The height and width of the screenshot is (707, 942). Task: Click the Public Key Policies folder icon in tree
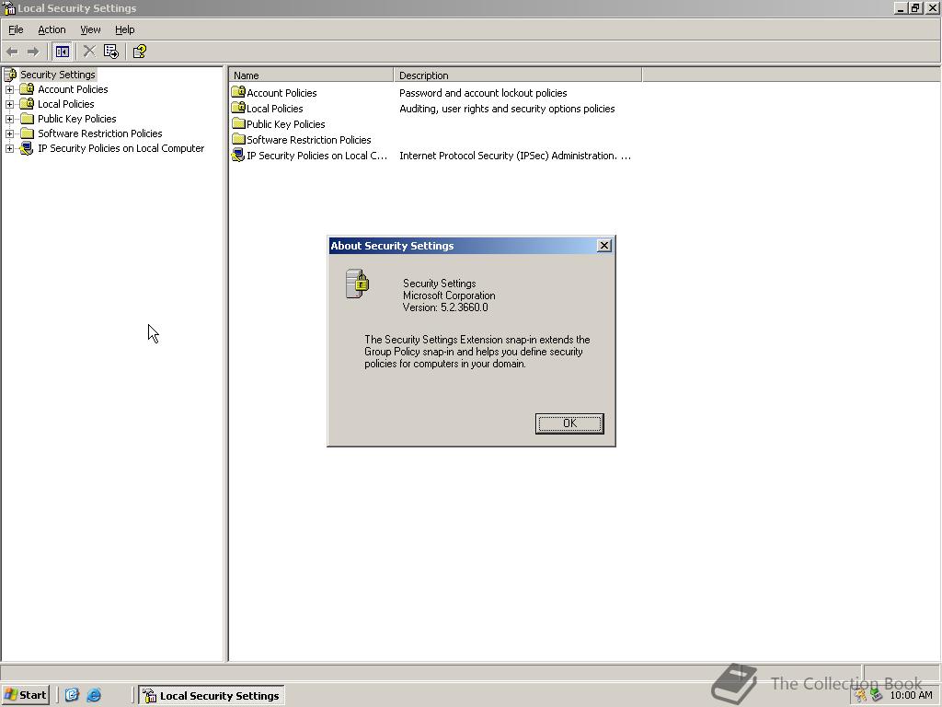[x=27, y=119]
